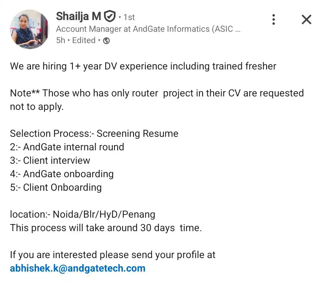Click the 'process will take around 30 days' text
Image resolution: width=323 pixels, height=285 pixels.
pyautogui.click(x=103, y=228)
